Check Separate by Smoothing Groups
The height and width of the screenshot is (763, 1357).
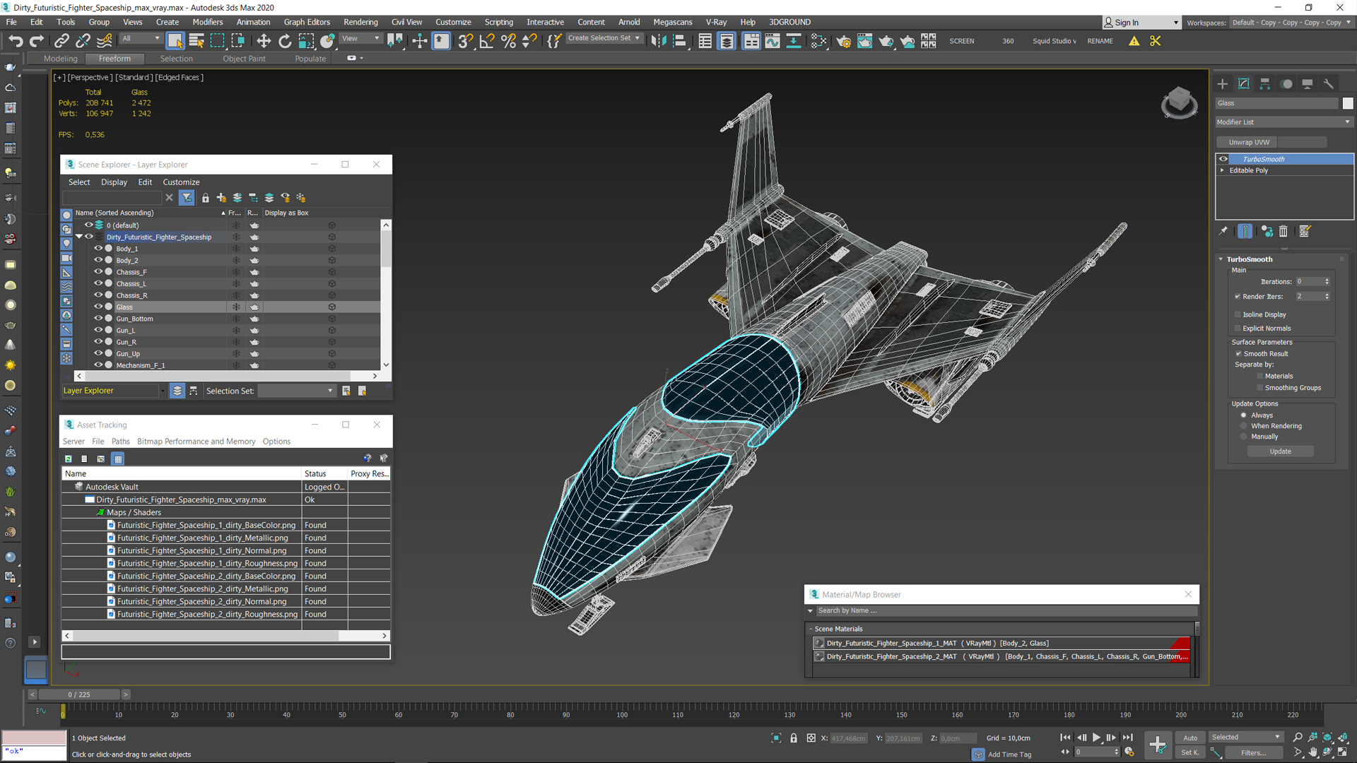(1259, 388)
